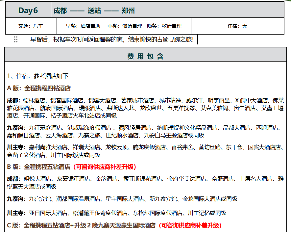
Task: Click 德林酒店 in A版 成都 list
Action: (x=34, y=100)
